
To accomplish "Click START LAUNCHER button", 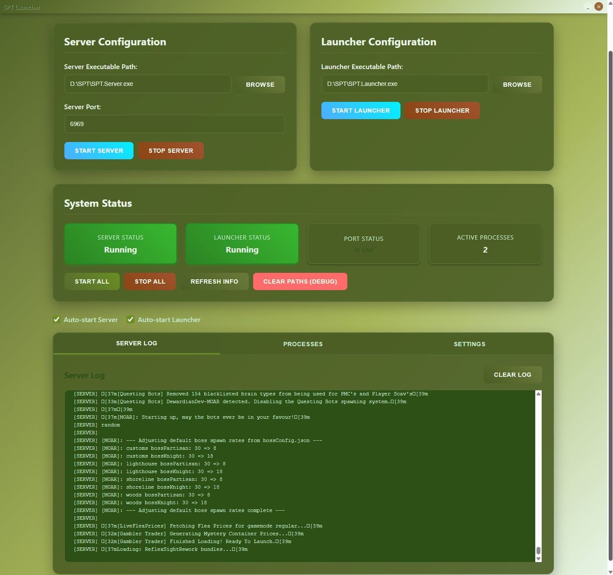I will click(x=361, y=110).
